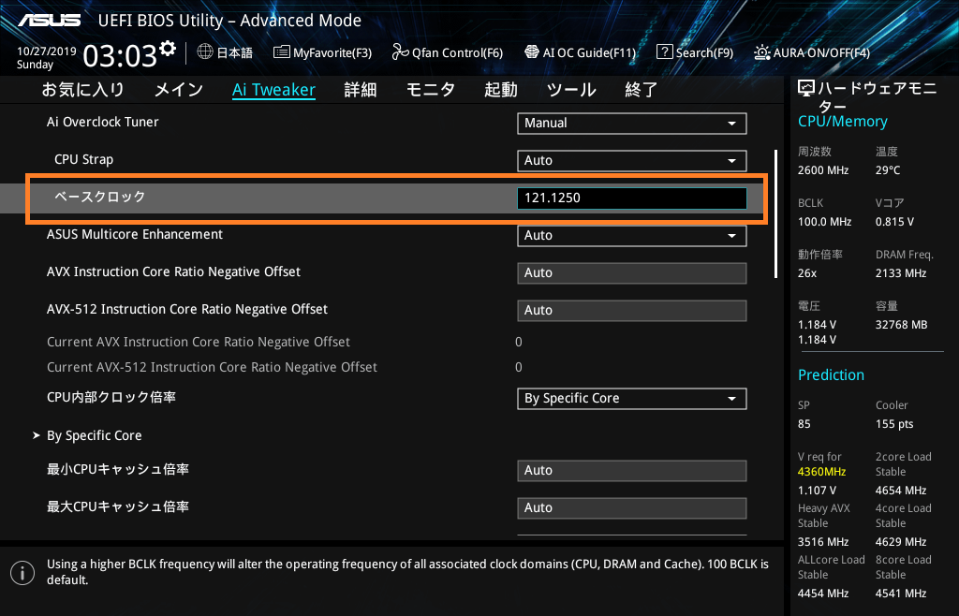
Task: Click 155 pts Cooler value
Action: click(x=894, y=424)
